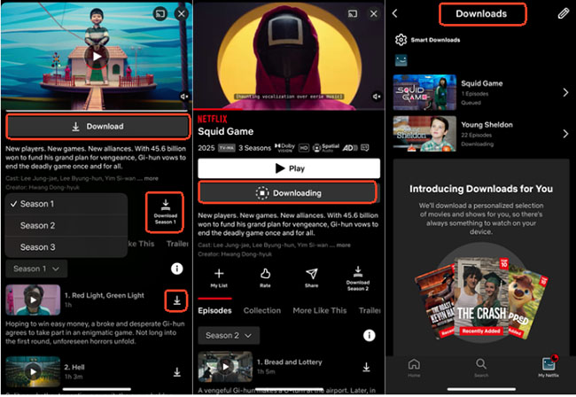Screen dimensions: 576x397
Task: Open Smart Downloads settings
Action: (x=428, y=40)
